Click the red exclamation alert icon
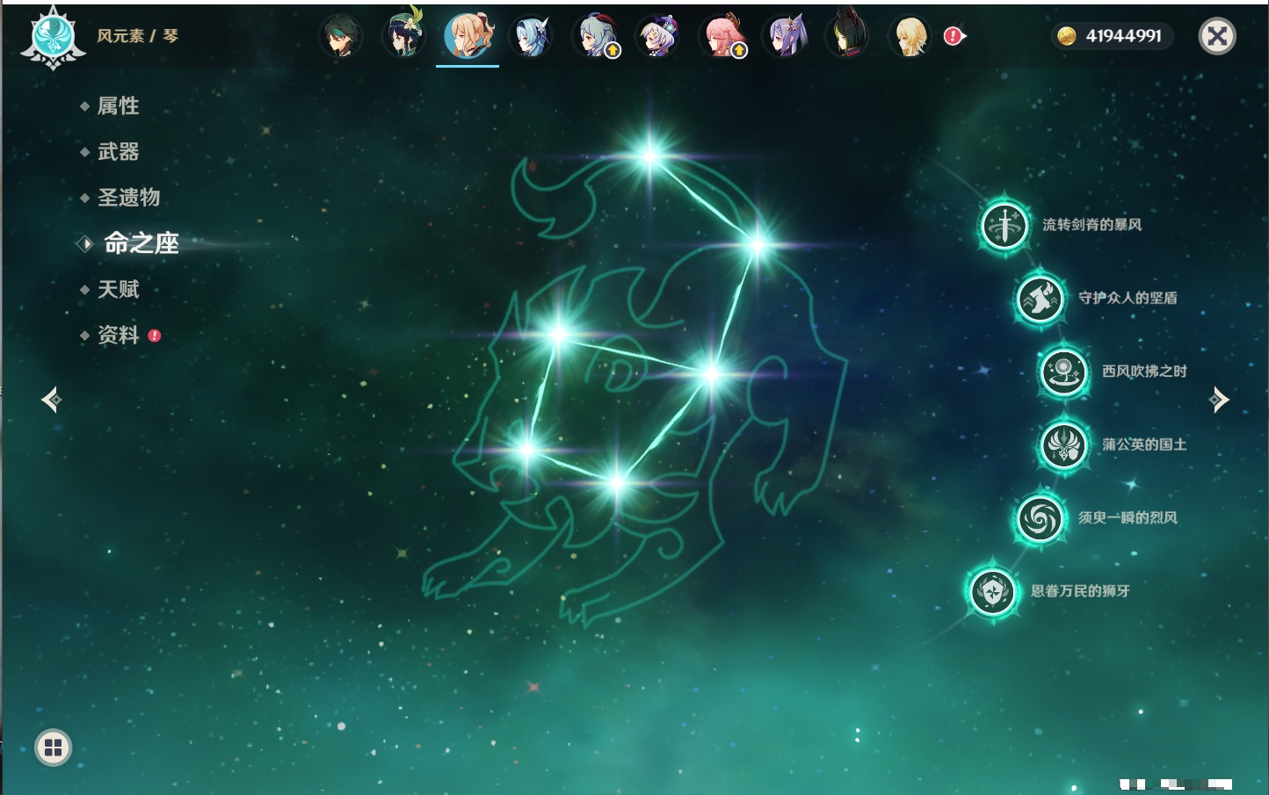Viewport: 1269px width, 795px height. point(954,36)
